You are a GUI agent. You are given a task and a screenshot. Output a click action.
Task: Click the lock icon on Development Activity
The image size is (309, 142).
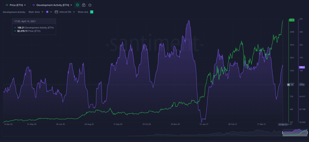click(84, 5)
